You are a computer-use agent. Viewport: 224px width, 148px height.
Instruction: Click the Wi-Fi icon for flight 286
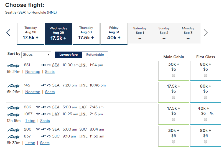(x=38, y=107)
